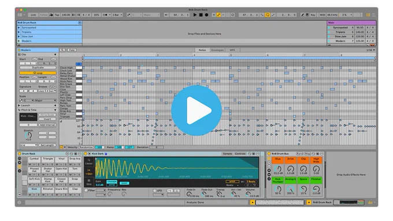Image resolution: width=393 pixels, height=221 pixels.
Task: Click the 140.00 tempo field
Action: point(66,15)
